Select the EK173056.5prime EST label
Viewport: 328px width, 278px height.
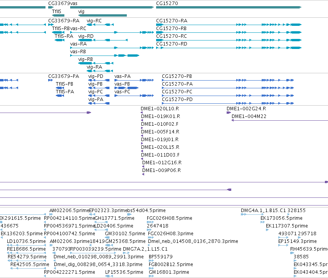(282, 218)
